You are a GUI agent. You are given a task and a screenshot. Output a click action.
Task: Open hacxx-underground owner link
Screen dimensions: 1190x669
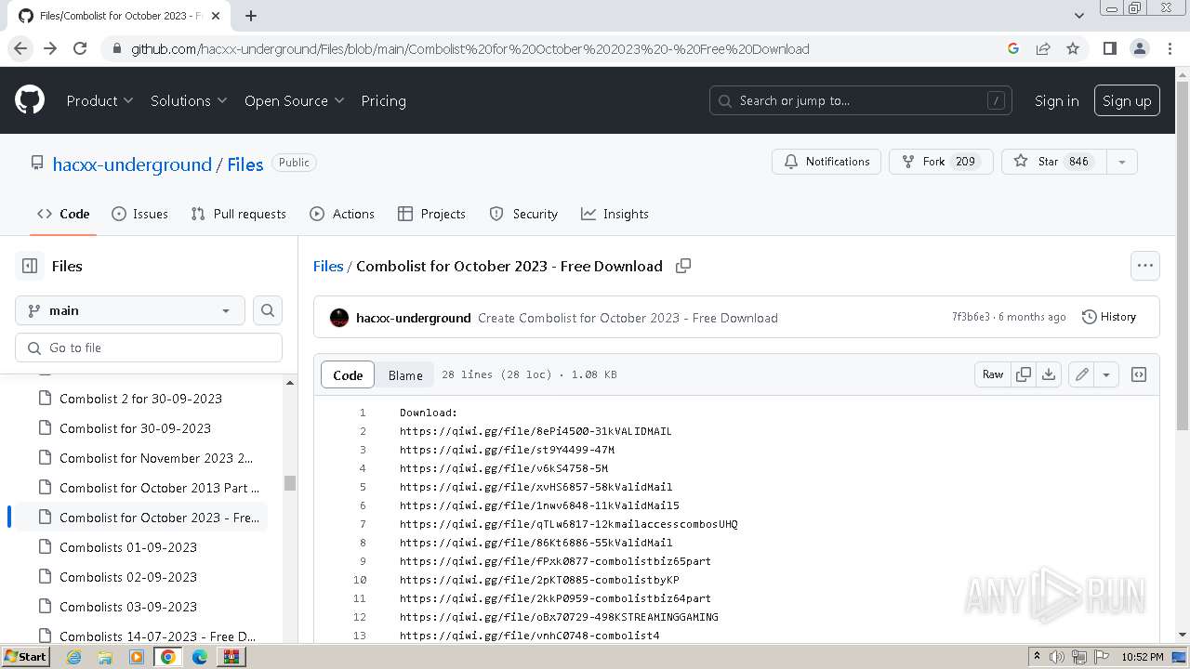coord(132,164)
